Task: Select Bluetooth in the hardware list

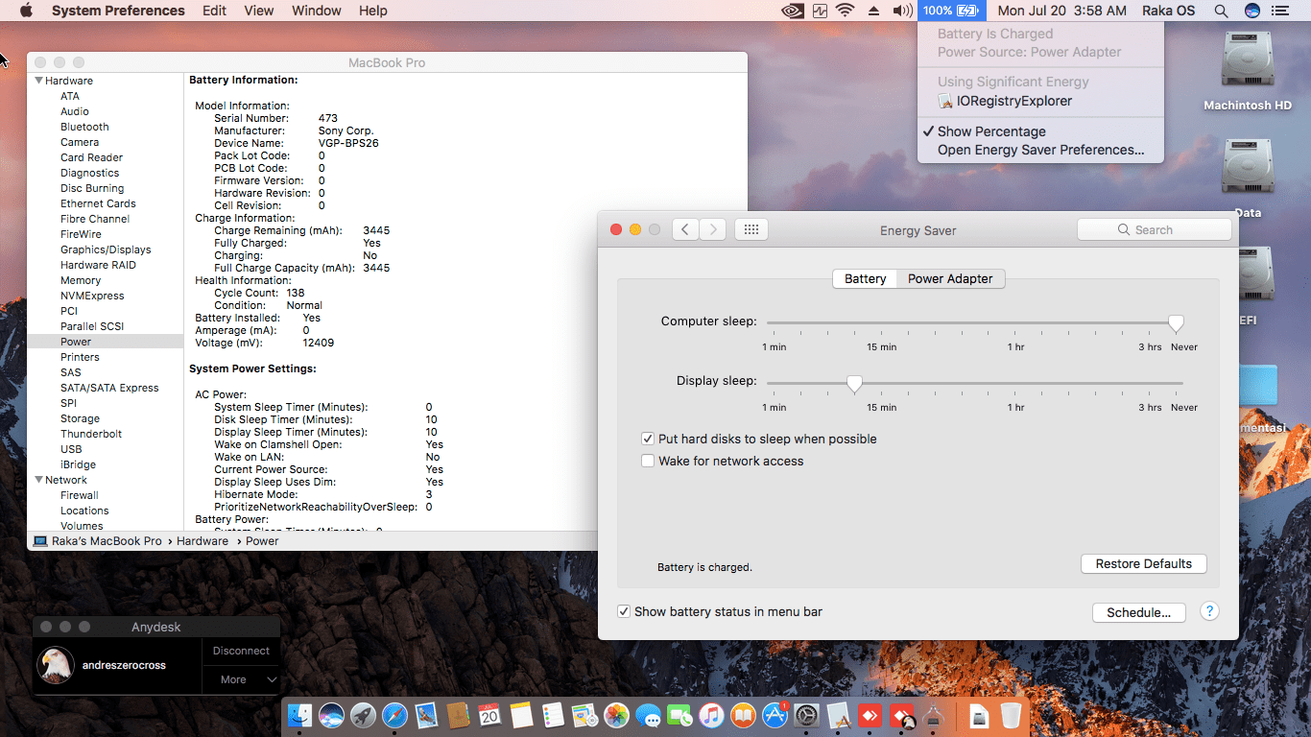Action: coord(84,127)
